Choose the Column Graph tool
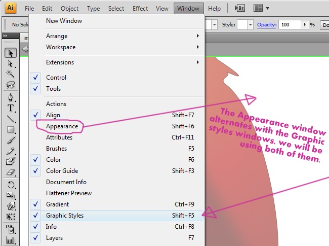 pos(11,240)
